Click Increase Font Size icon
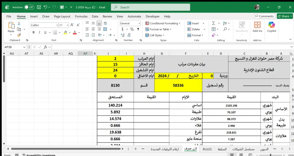This screenshot has width=294, height=156. [72, 25]
